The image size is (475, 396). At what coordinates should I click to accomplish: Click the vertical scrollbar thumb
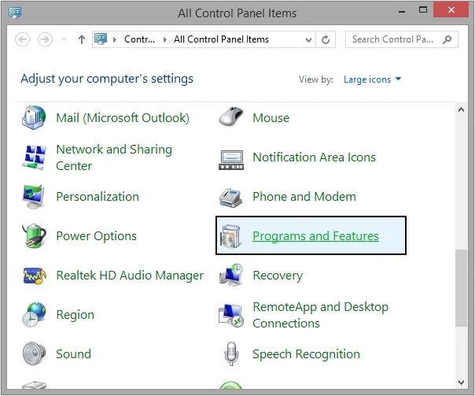point(462,288)
